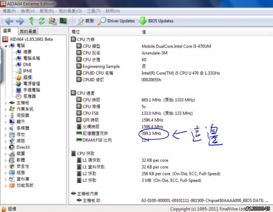Expand the 多媒體 tree node

coord(6,129)
